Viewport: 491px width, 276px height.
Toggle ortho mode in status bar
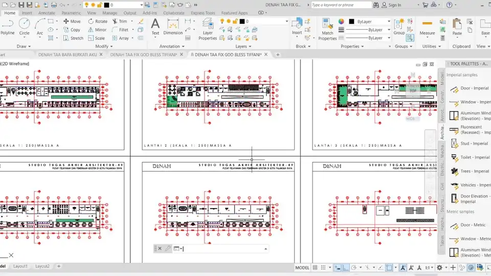[x=345, y=267]
